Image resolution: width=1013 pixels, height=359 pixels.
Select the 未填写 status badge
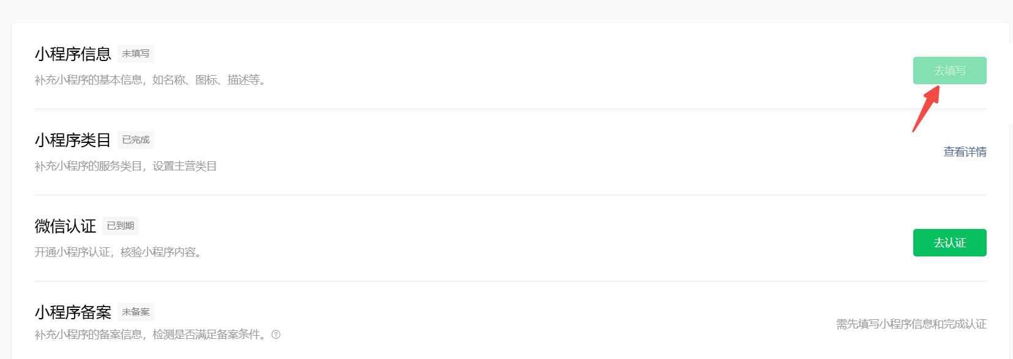(x=135, y=54)
